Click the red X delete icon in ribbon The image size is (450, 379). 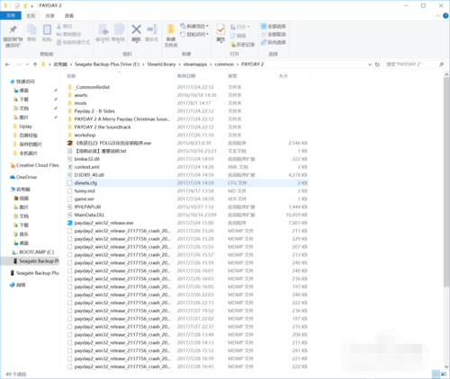[x=136, y=30]
